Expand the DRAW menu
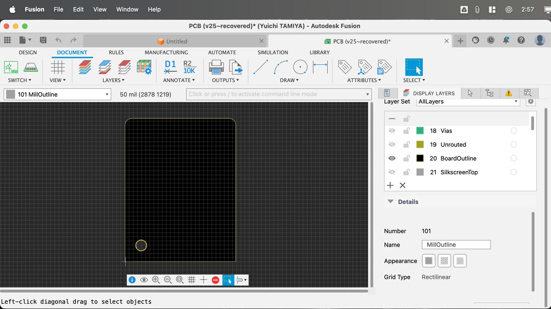Image resolution: width=551 pixels, height=309 pixels. tap(289, 80)
